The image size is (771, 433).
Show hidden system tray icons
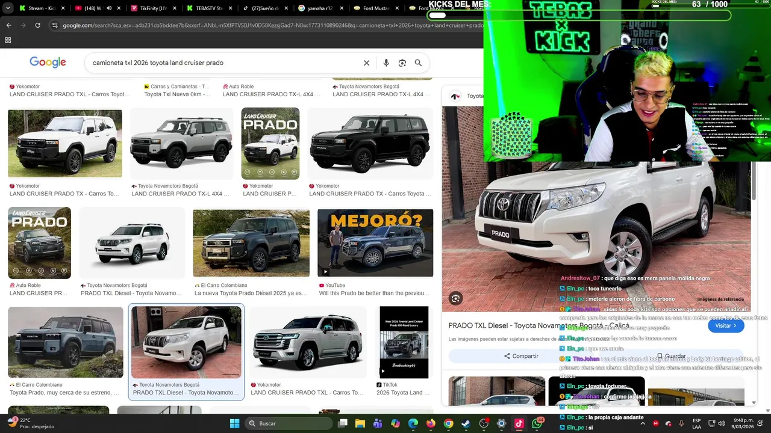point(642,423)
